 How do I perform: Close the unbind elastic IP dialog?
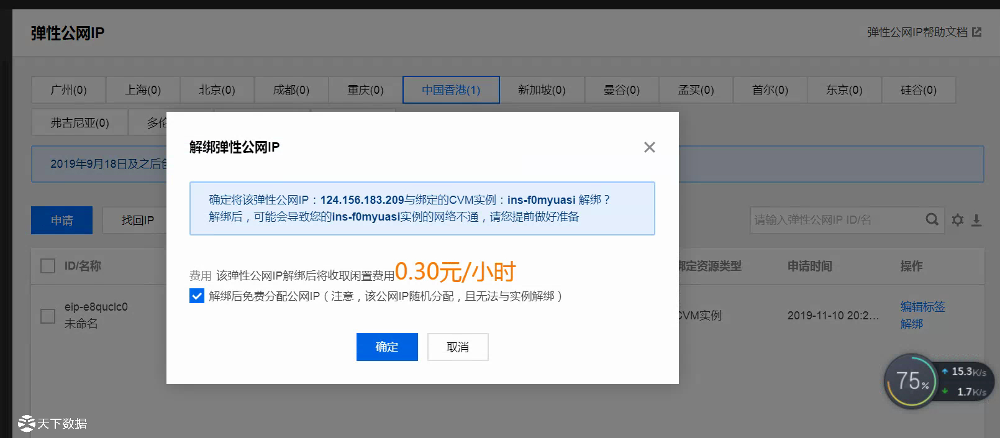[649, 147]
